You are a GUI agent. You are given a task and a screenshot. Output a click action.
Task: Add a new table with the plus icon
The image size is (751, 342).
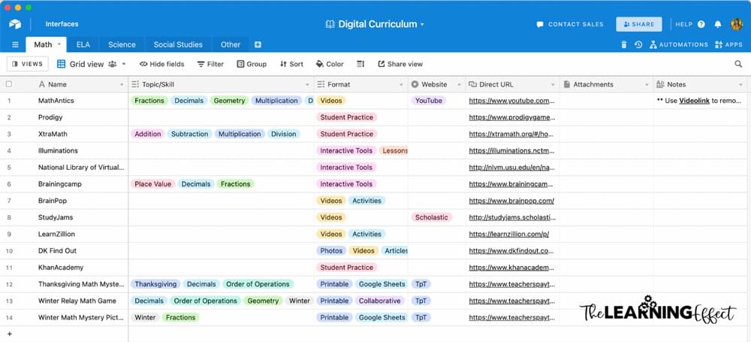[258, 44]
